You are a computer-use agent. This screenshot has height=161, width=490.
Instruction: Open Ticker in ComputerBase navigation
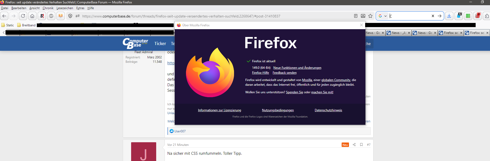160,44
